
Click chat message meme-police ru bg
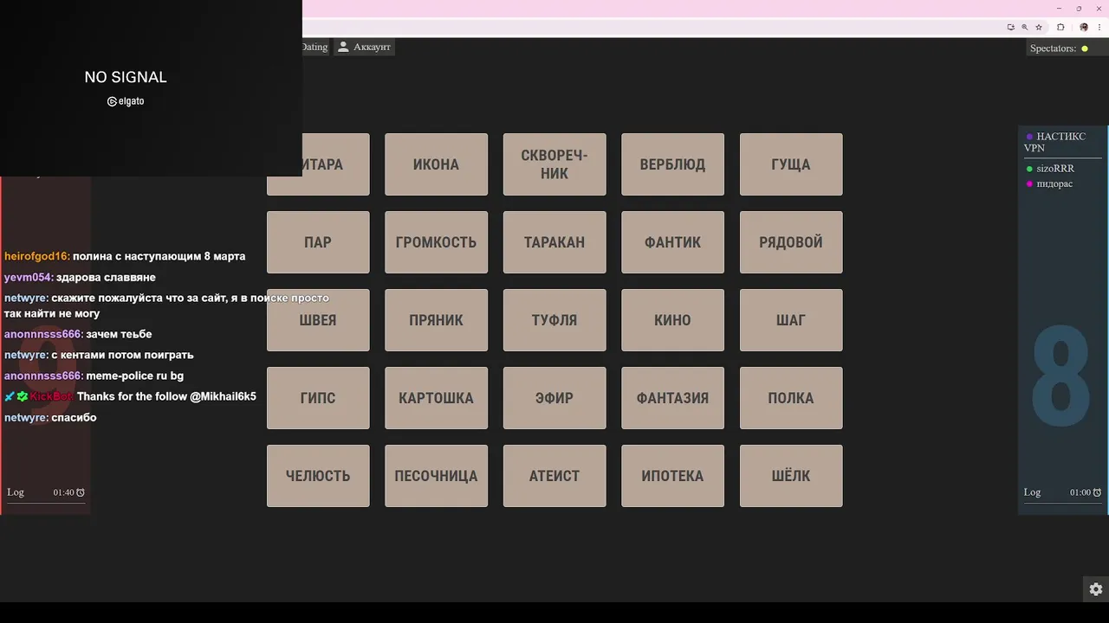point(134,376)
